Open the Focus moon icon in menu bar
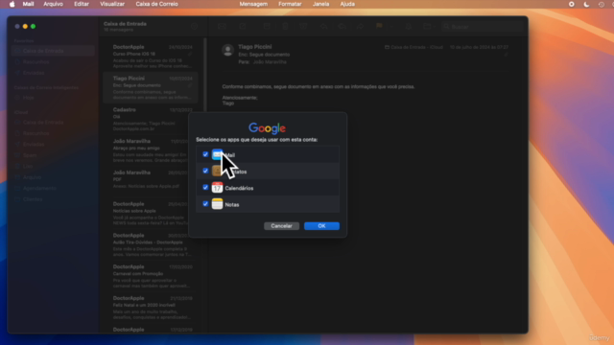 coord(586,4)
